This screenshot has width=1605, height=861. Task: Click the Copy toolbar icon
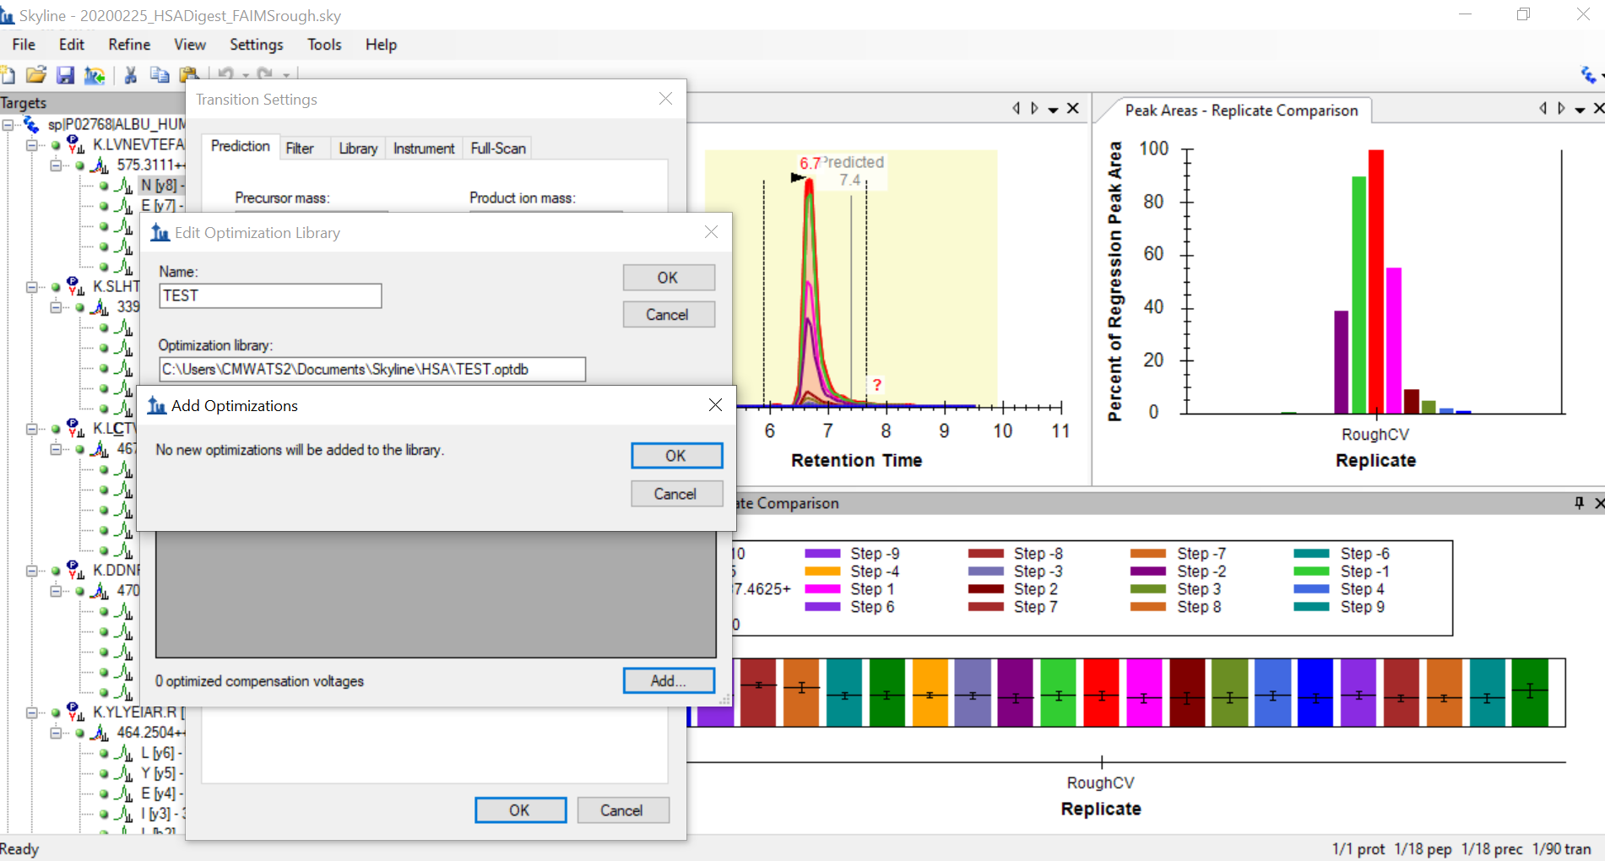pos(159,75)
